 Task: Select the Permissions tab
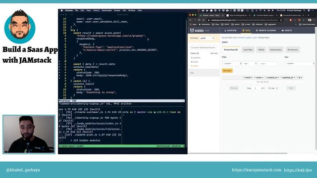293,49
